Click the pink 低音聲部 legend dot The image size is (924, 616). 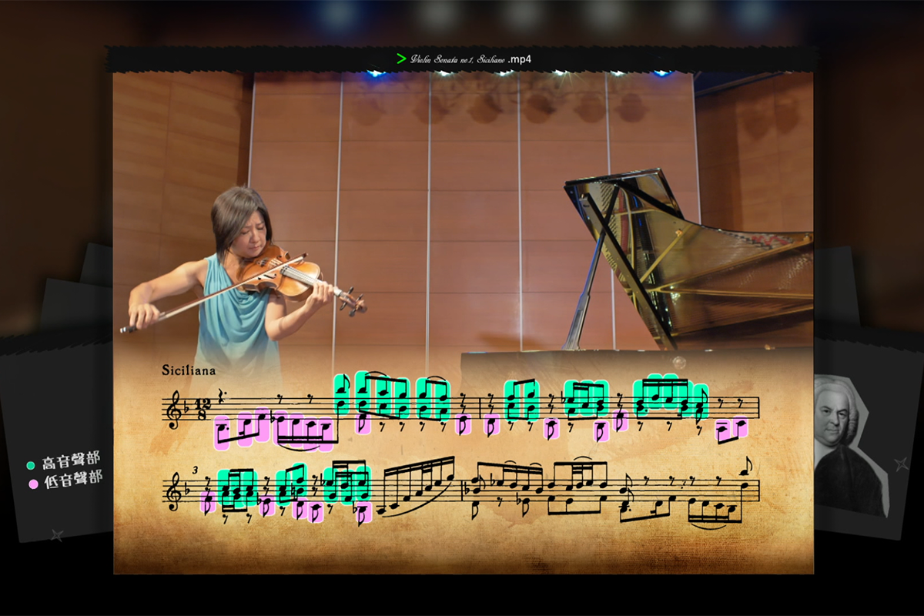[x=32, y=484]
